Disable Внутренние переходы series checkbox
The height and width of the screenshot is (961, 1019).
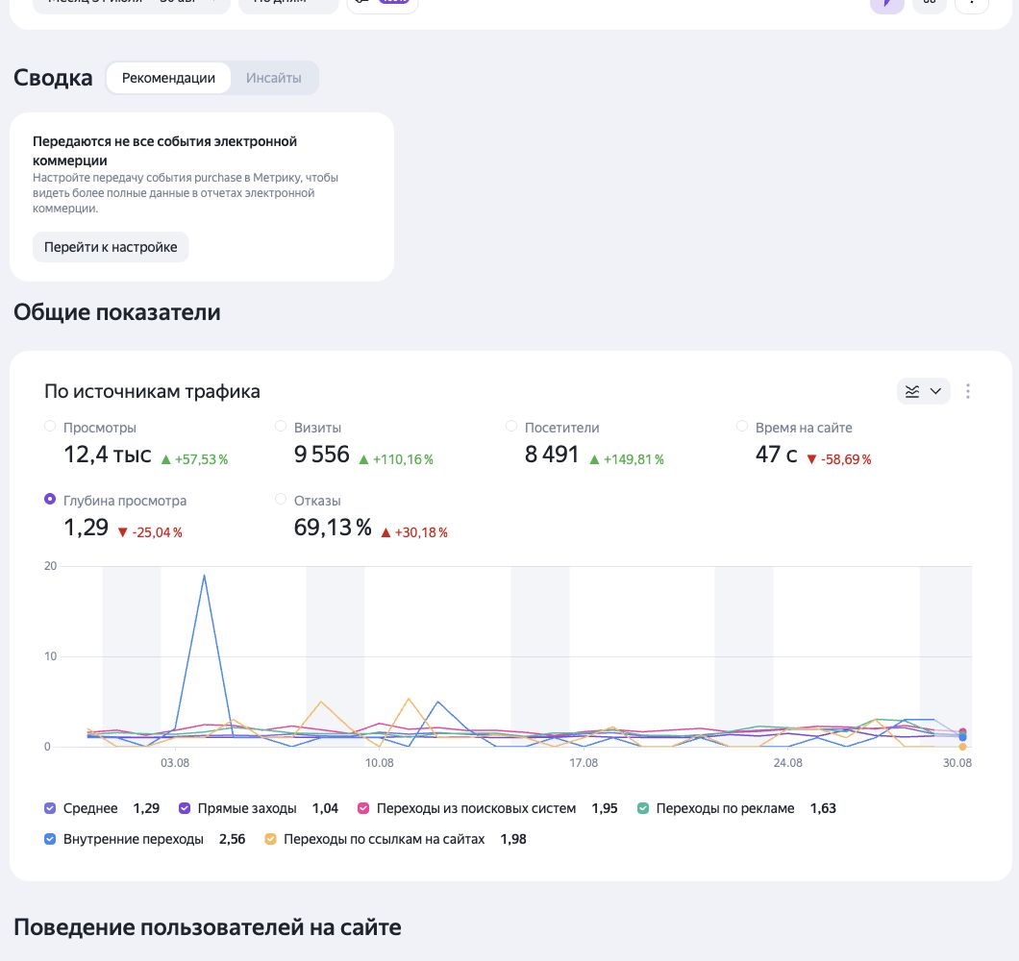(50, 839)
